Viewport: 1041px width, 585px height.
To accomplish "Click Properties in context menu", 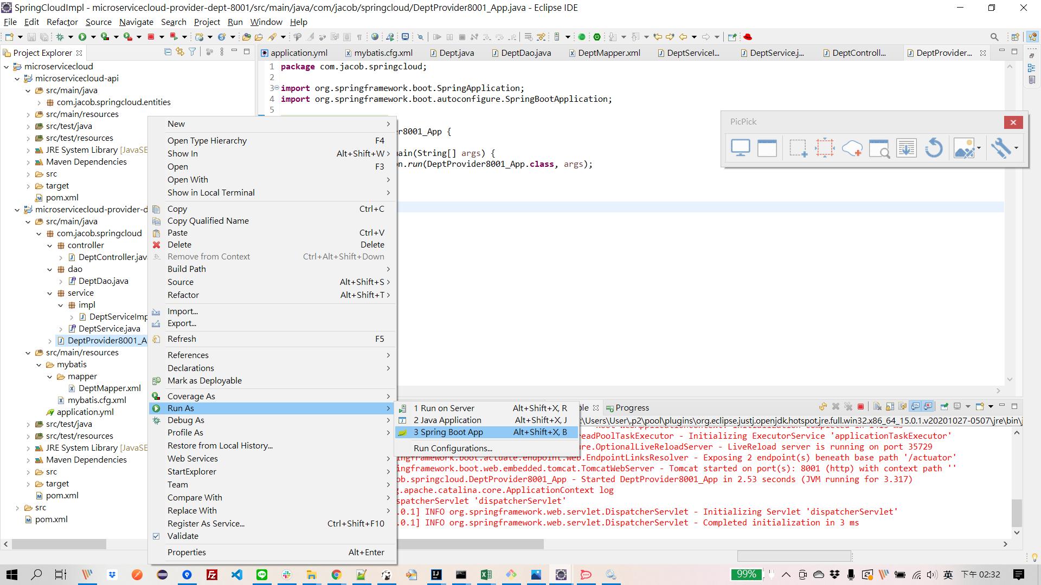I will (x=272, y=552).
